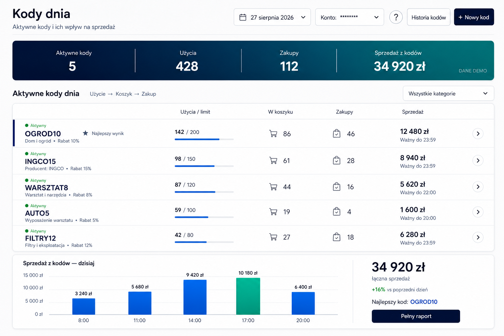Click the FILTRY12 usage progress bar
Screen dimensions: 504x336
point(204,242)
